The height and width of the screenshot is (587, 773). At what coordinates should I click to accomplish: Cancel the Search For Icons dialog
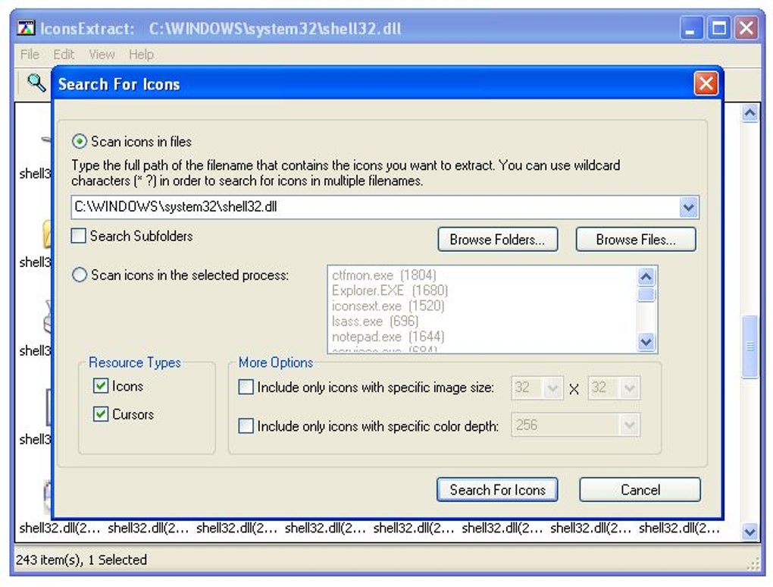point(640,490)
